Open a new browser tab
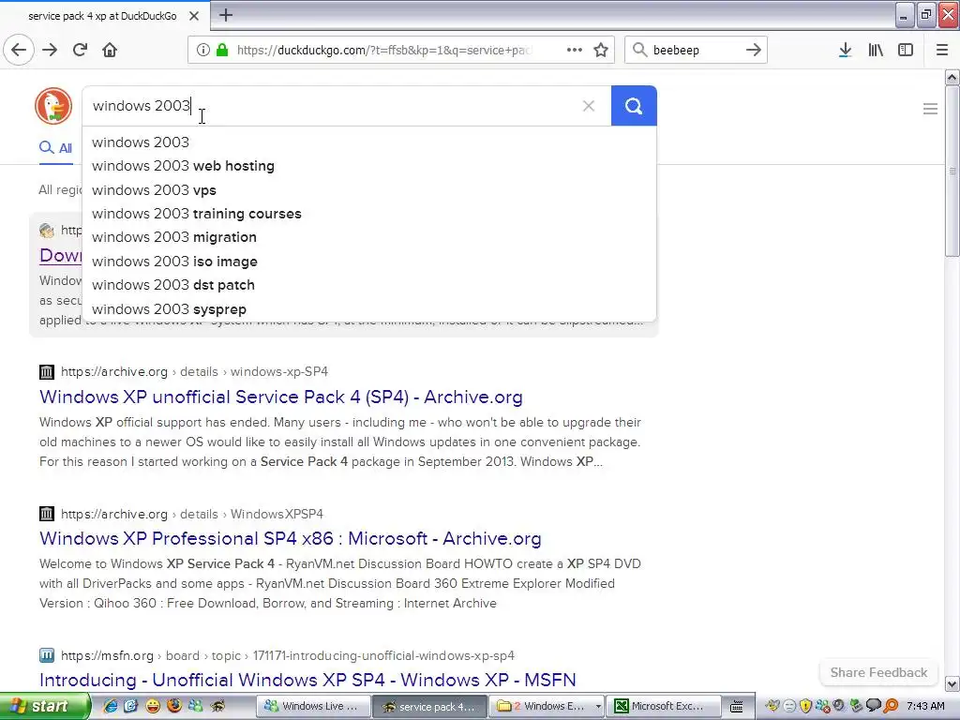 [x=226, y=15]
